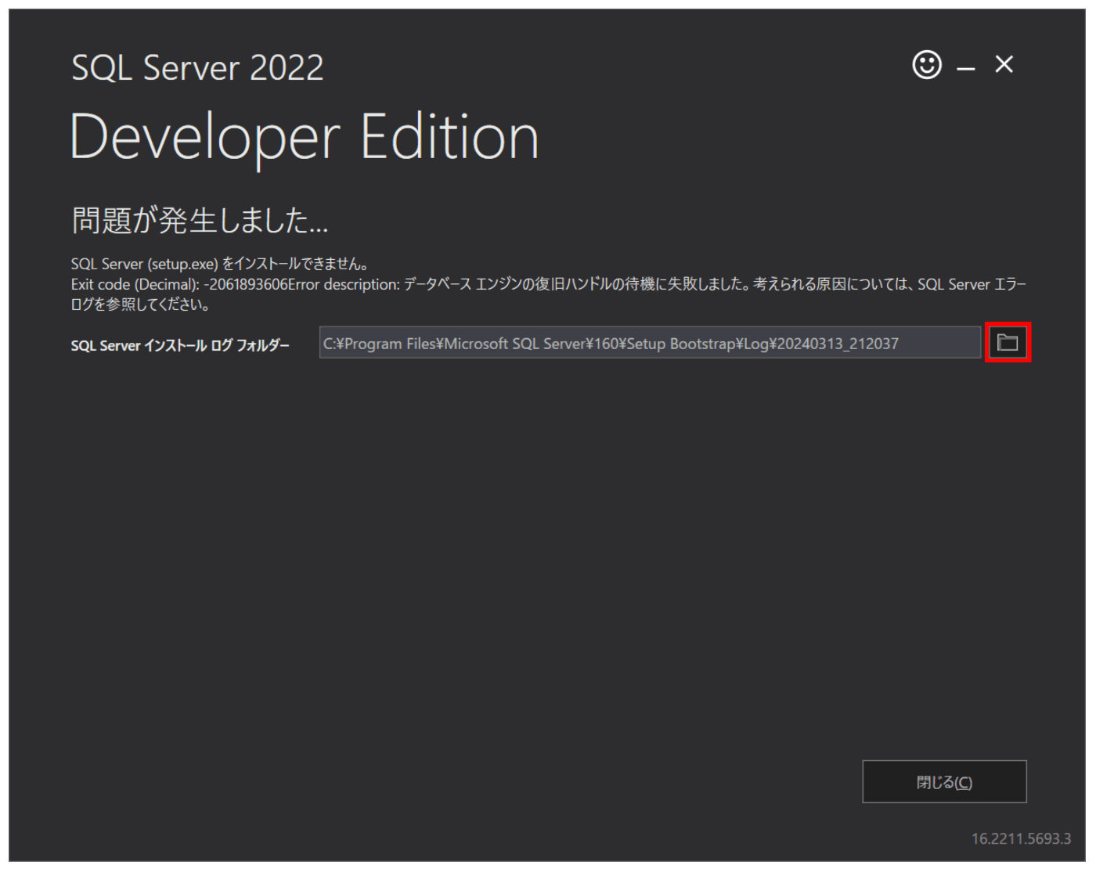Image resolution: width=1096 pixels, height=872 pixels.
Task: Click the version number 16.2211.5693.3
Action: pos(1021,838)
